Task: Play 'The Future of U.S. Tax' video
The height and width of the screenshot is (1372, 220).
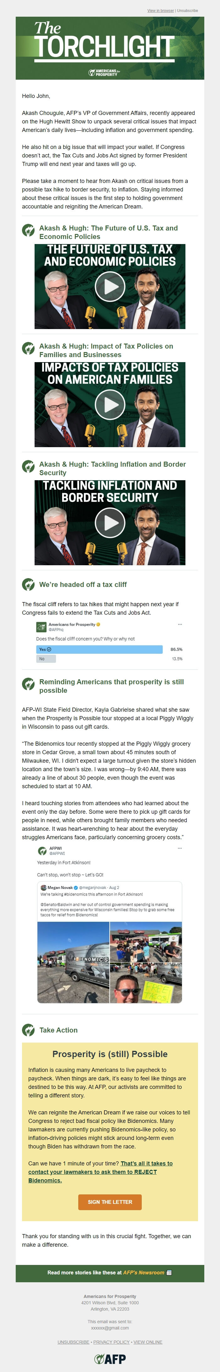Action: point(110,287)
